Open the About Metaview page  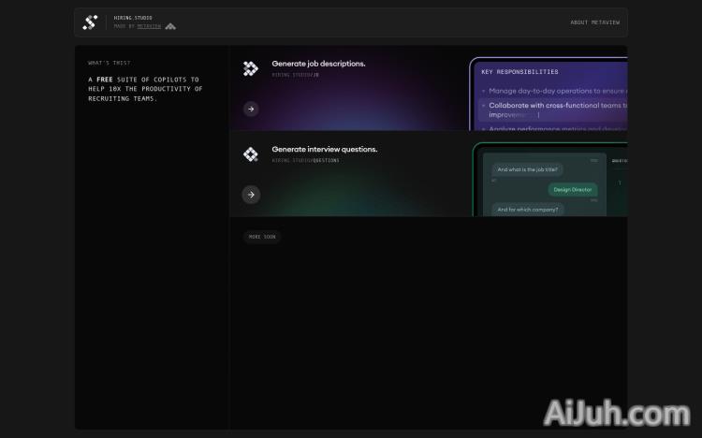tap(592, 22)
